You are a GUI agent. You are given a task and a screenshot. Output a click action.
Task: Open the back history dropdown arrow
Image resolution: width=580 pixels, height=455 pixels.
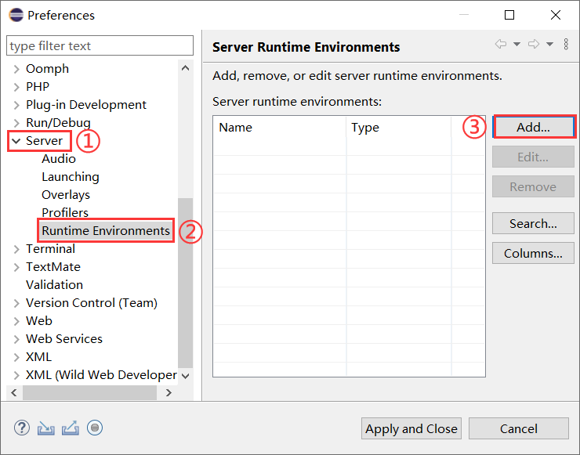[x=517, y=45]
